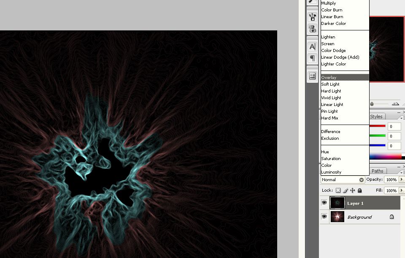
Task: Click the lock transparent pixels icon
Action: (338, 190)
